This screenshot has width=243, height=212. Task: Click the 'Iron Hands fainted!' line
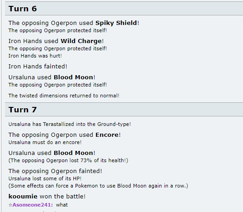coord(38,67)
